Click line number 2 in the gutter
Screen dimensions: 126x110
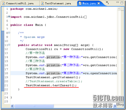(7, 13)
